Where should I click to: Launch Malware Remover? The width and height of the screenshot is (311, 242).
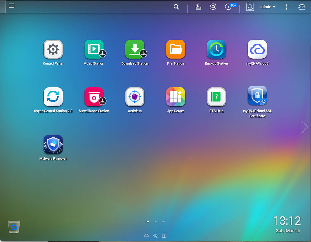[x=53, y=145]
